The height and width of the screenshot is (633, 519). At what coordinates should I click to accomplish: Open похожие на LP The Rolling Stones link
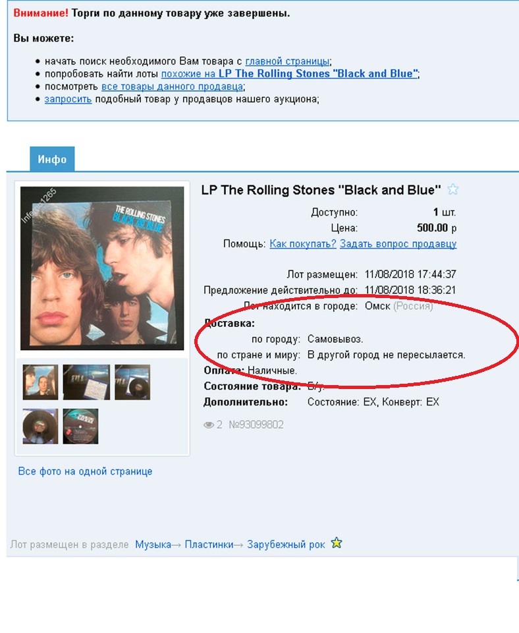289,74
